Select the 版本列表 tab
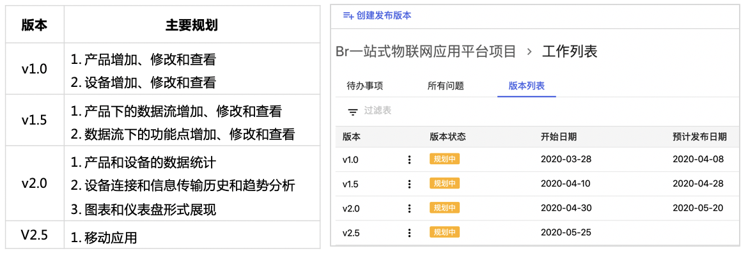The width and height of the screenshot is (748, 253). (x=527, y=86)
